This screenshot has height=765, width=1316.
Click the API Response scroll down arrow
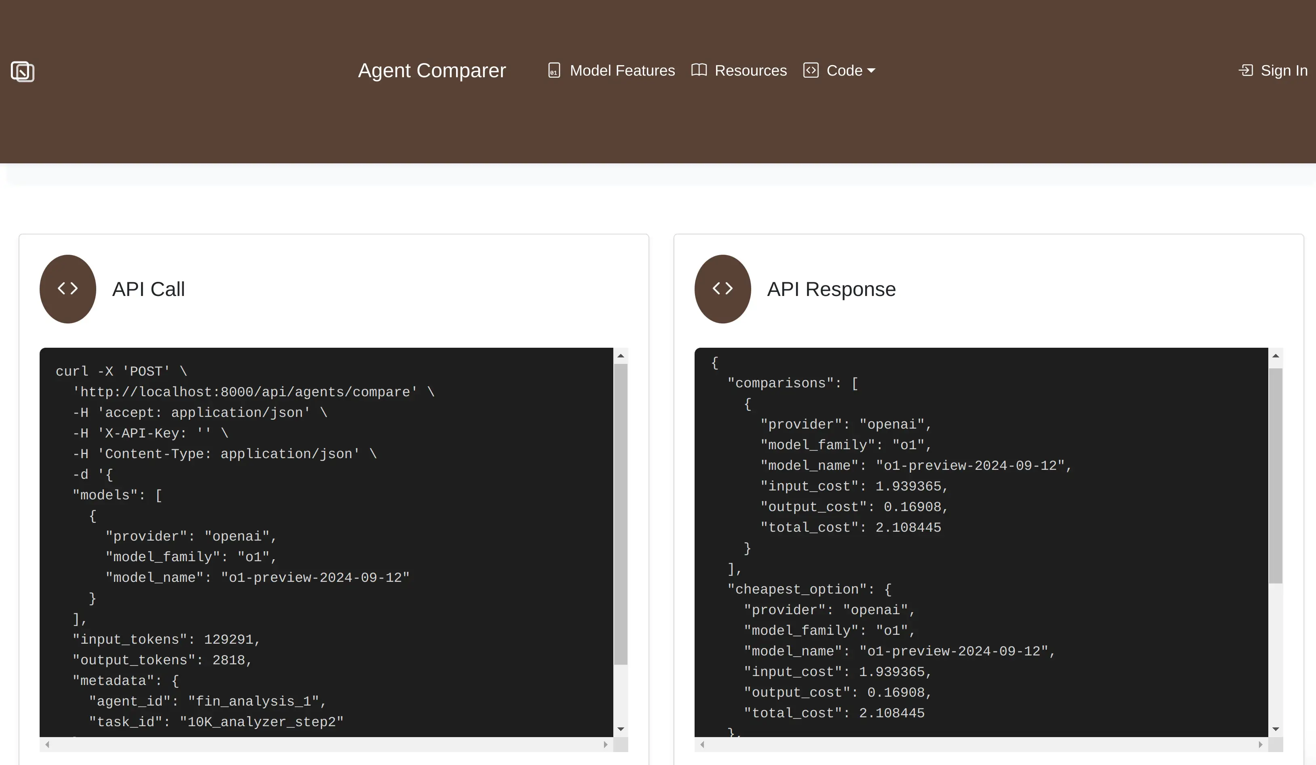(1275, 729)
